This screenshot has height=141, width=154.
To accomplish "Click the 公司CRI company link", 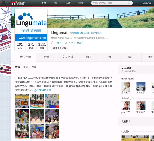I will 69,43.
